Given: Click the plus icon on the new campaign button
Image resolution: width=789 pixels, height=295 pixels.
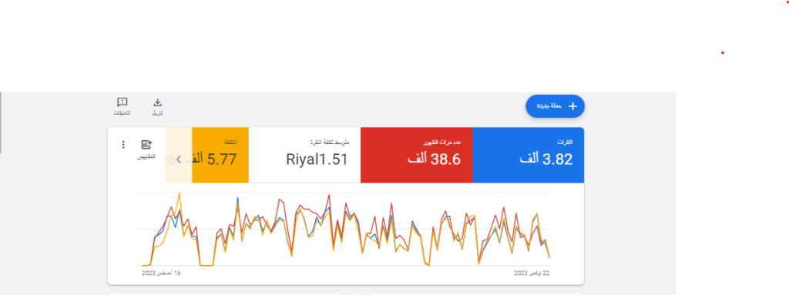Looking at the screenshot, I should click(572, 106).
